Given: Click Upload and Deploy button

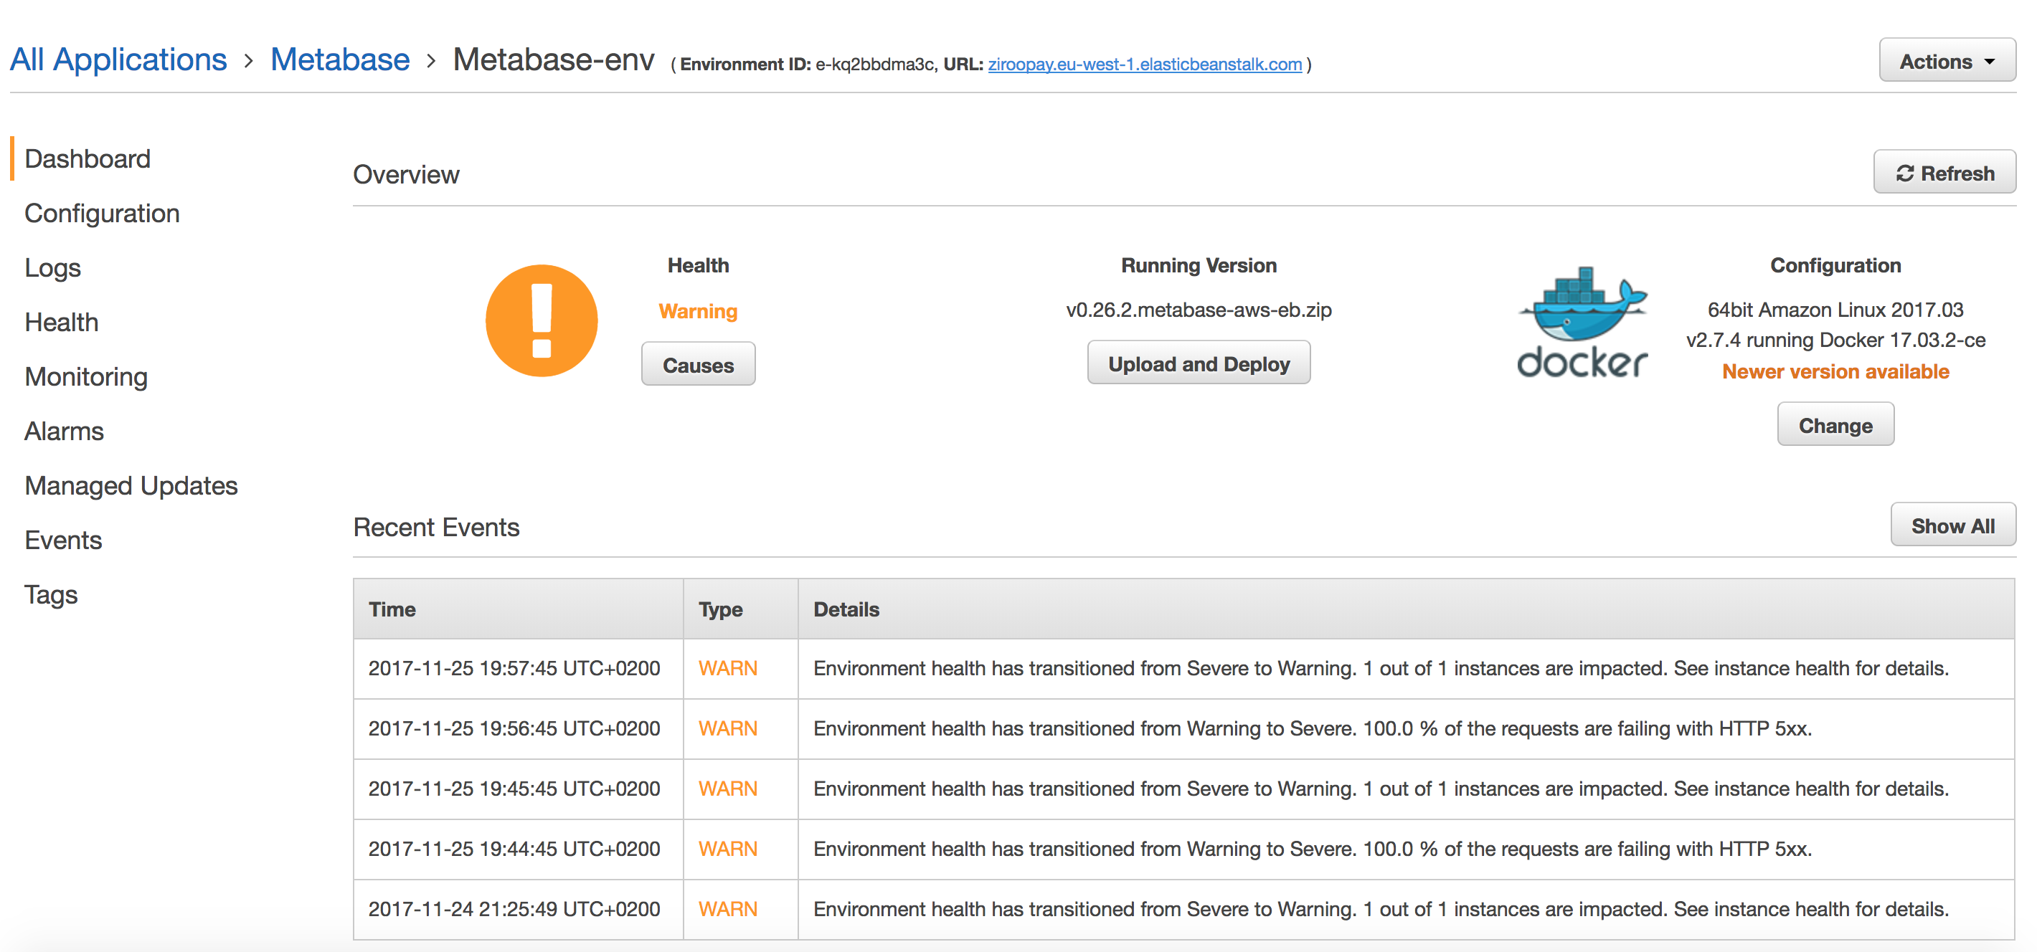Looking at the screenshot, I should (x=1199, y=363).
